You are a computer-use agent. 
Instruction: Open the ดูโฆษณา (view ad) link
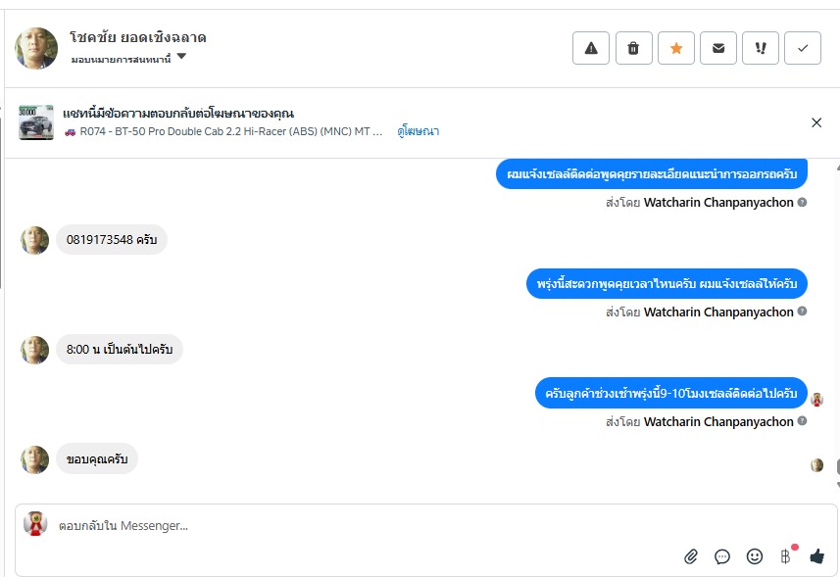(419, 131)
